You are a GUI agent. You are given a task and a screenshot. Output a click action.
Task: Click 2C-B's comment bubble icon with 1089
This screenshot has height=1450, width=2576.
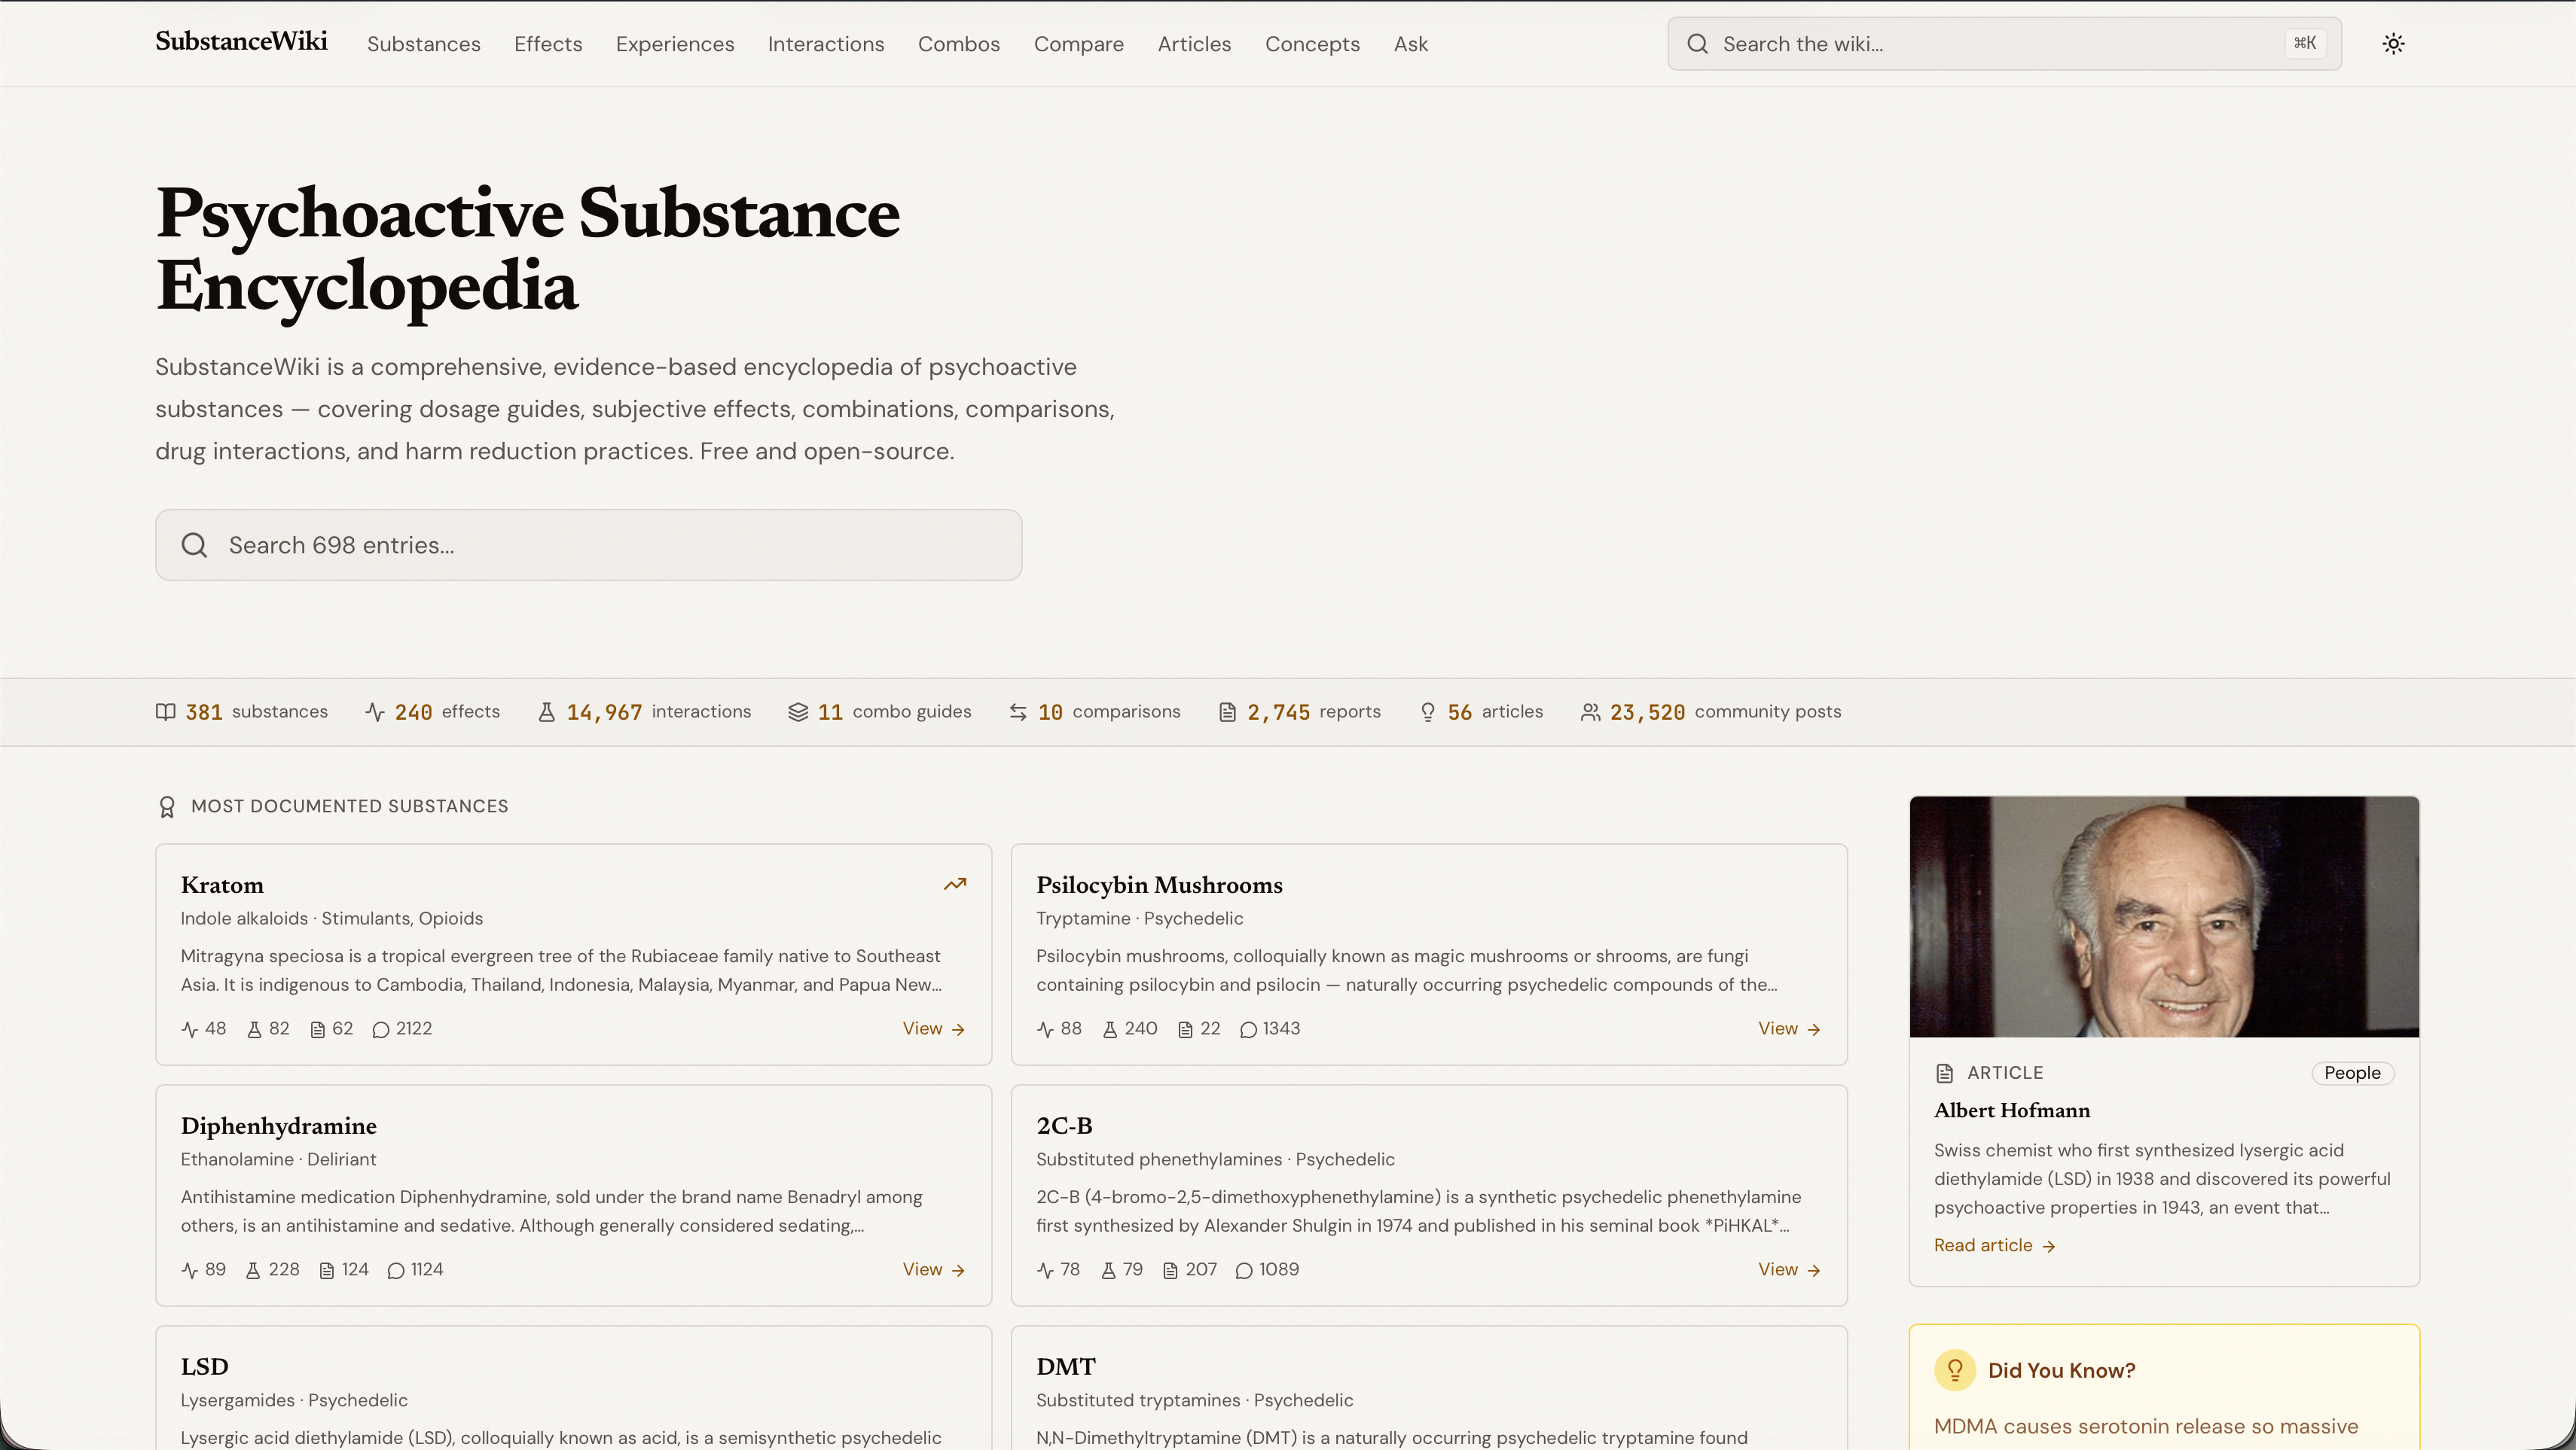(1244, 1270)
